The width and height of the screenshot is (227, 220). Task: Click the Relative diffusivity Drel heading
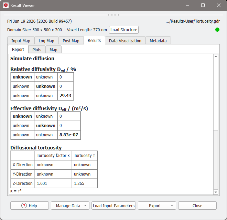click(x=43, y=69)
